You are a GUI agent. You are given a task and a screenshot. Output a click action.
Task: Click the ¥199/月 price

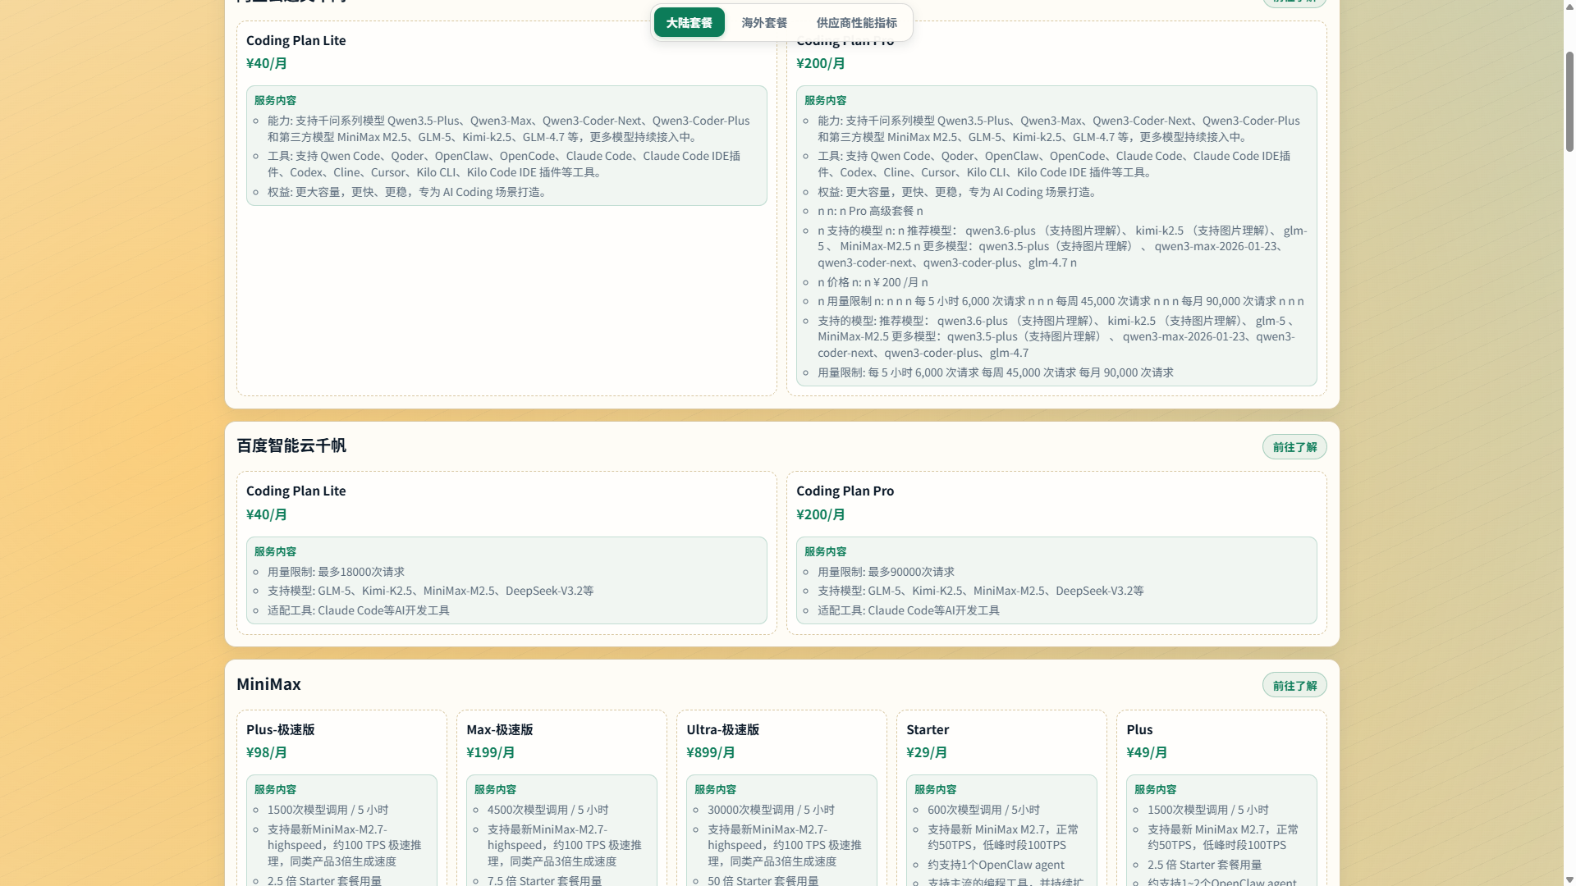pos(490,752)
